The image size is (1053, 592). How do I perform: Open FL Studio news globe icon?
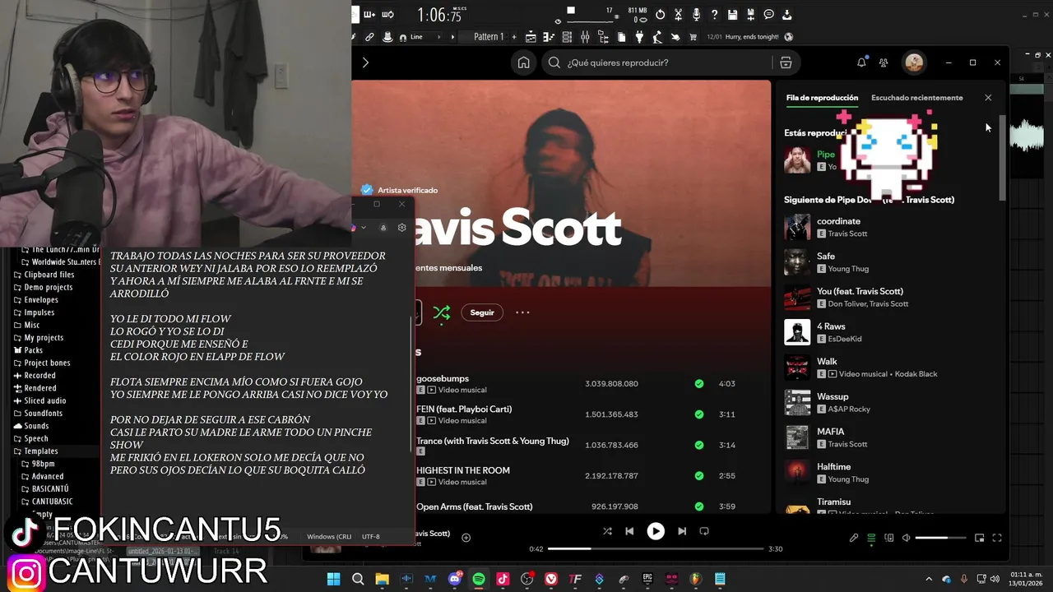tap(789, 37)
